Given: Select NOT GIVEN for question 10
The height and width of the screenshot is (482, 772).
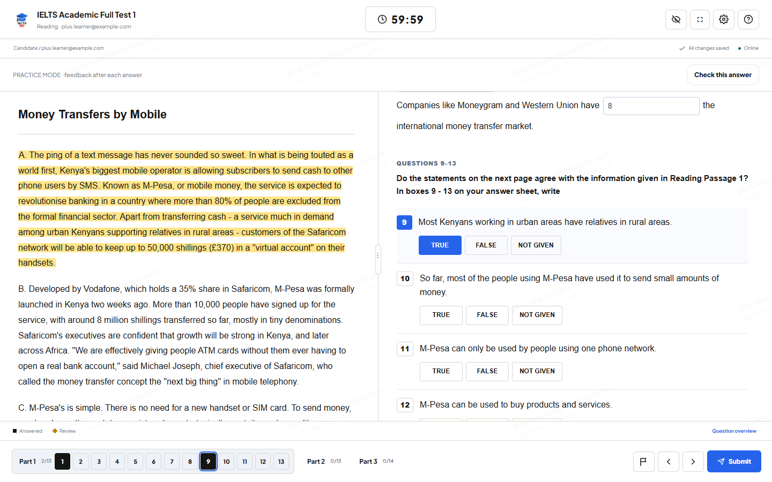Looking at the screenshot, I should 537,315.
